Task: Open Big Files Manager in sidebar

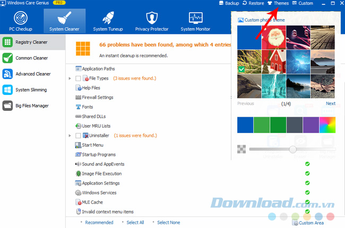Action: point(32,106)
